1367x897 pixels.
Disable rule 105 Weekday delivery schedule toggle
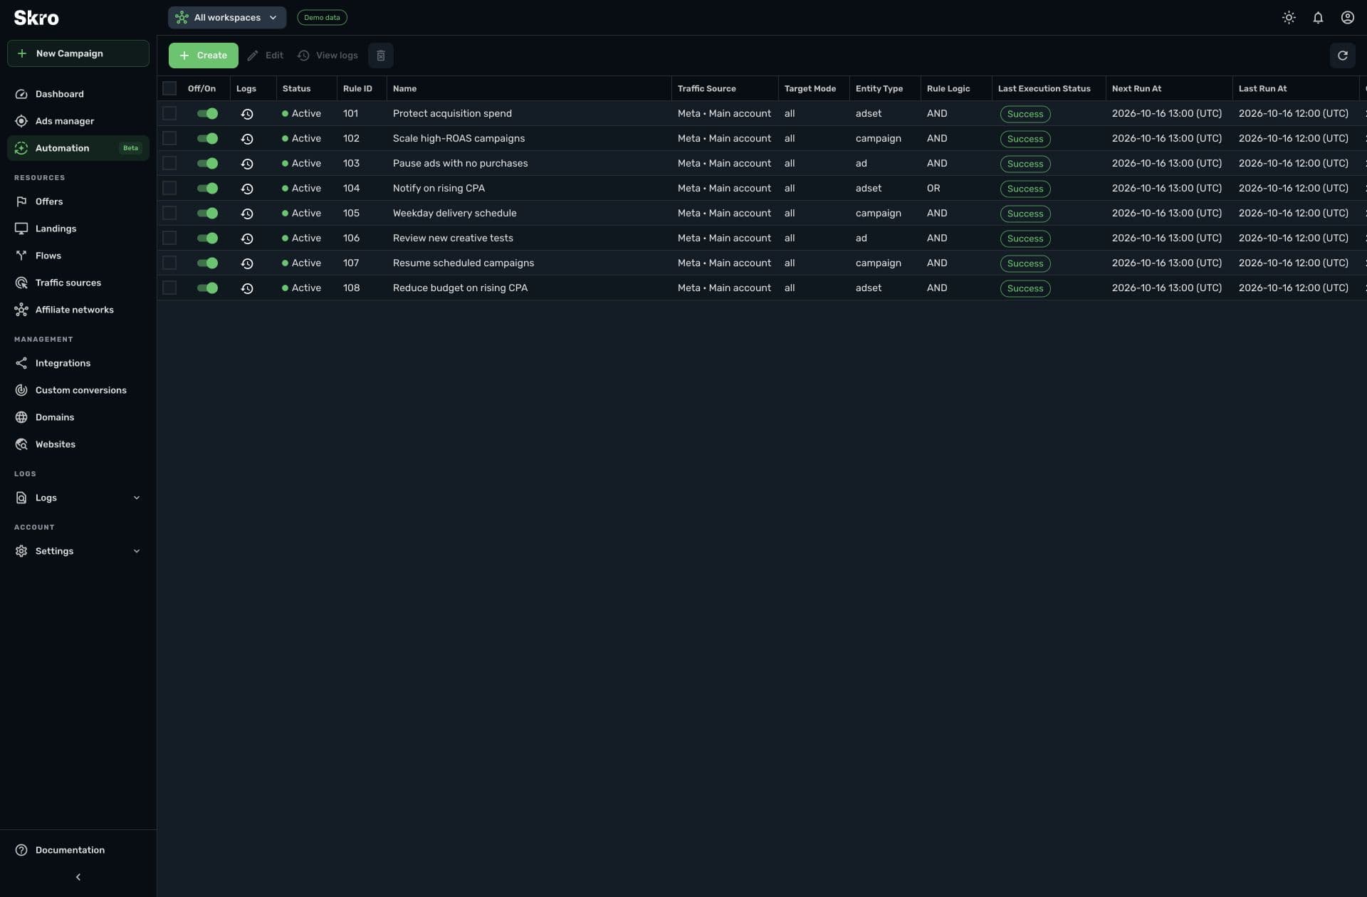click(x=207, y=213)
